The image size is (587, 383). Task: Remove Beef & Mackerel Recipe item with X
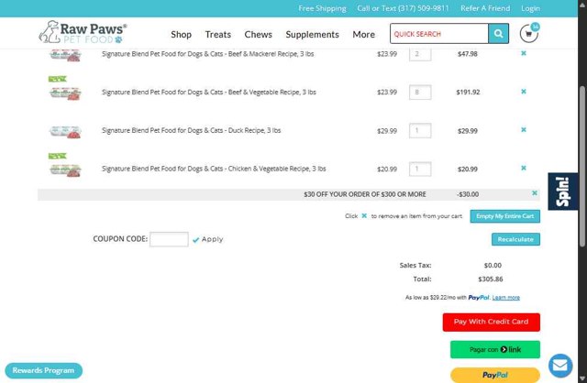(x=524, y=53)
